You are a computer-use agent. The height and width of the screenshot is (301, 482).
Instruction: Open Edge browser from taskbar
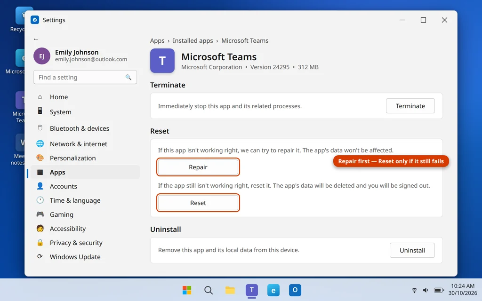(x=273, y=290)
